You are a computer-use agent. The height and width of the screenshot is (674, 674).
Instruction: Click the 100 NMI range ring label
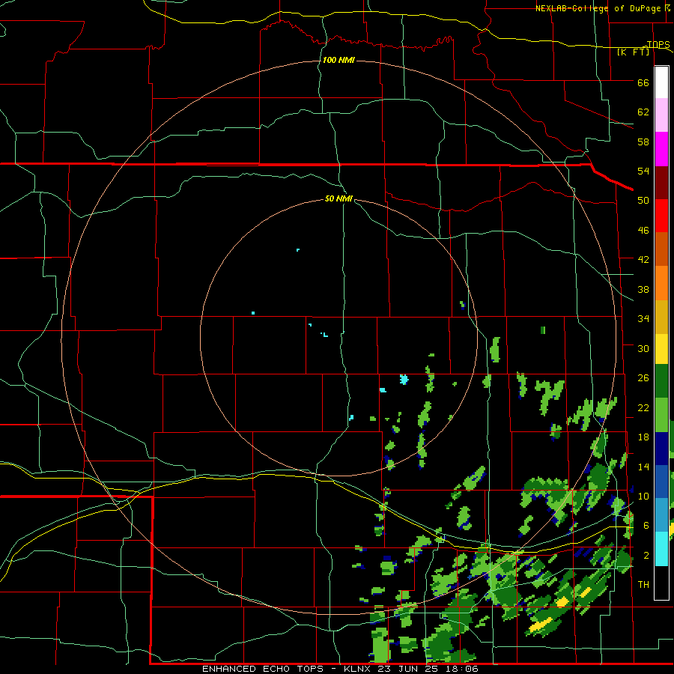click(338, 60)
